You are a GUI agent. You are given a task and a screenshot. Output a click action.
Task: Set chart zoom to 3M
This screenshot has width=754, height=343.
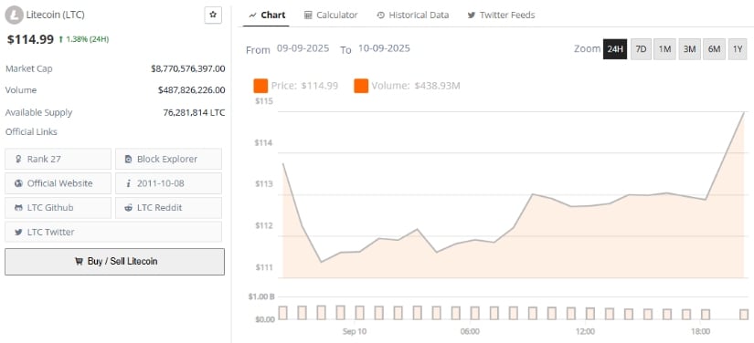[689, 49]
